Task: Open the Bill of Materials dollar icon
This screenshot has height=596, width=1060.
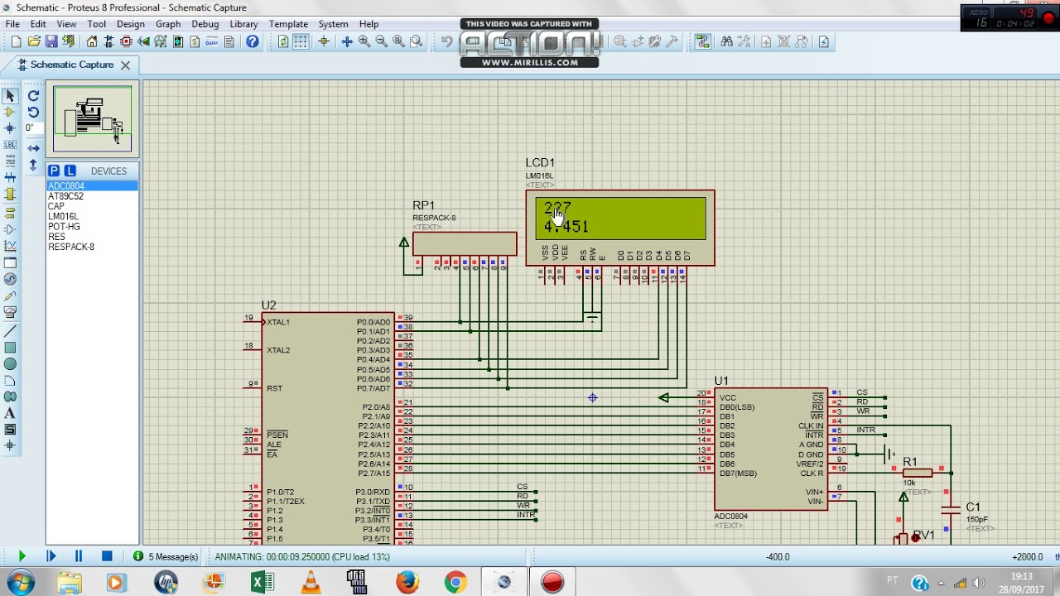Action: point(195,41)
